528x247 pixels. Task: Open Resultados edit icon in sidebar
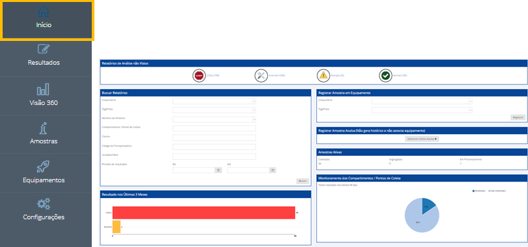[x=44, y=49]
